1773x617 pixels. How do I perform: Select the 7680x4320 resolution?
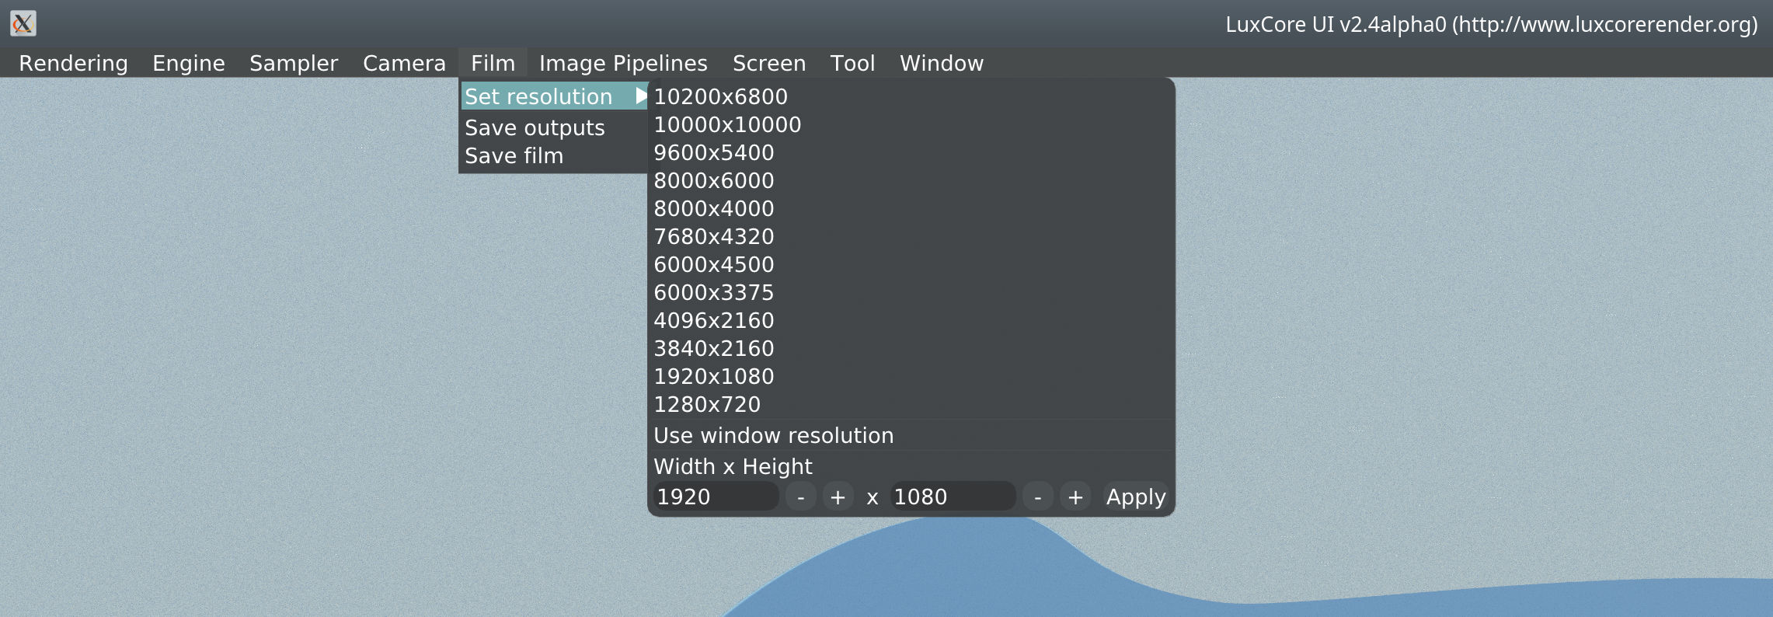(911, 236)
